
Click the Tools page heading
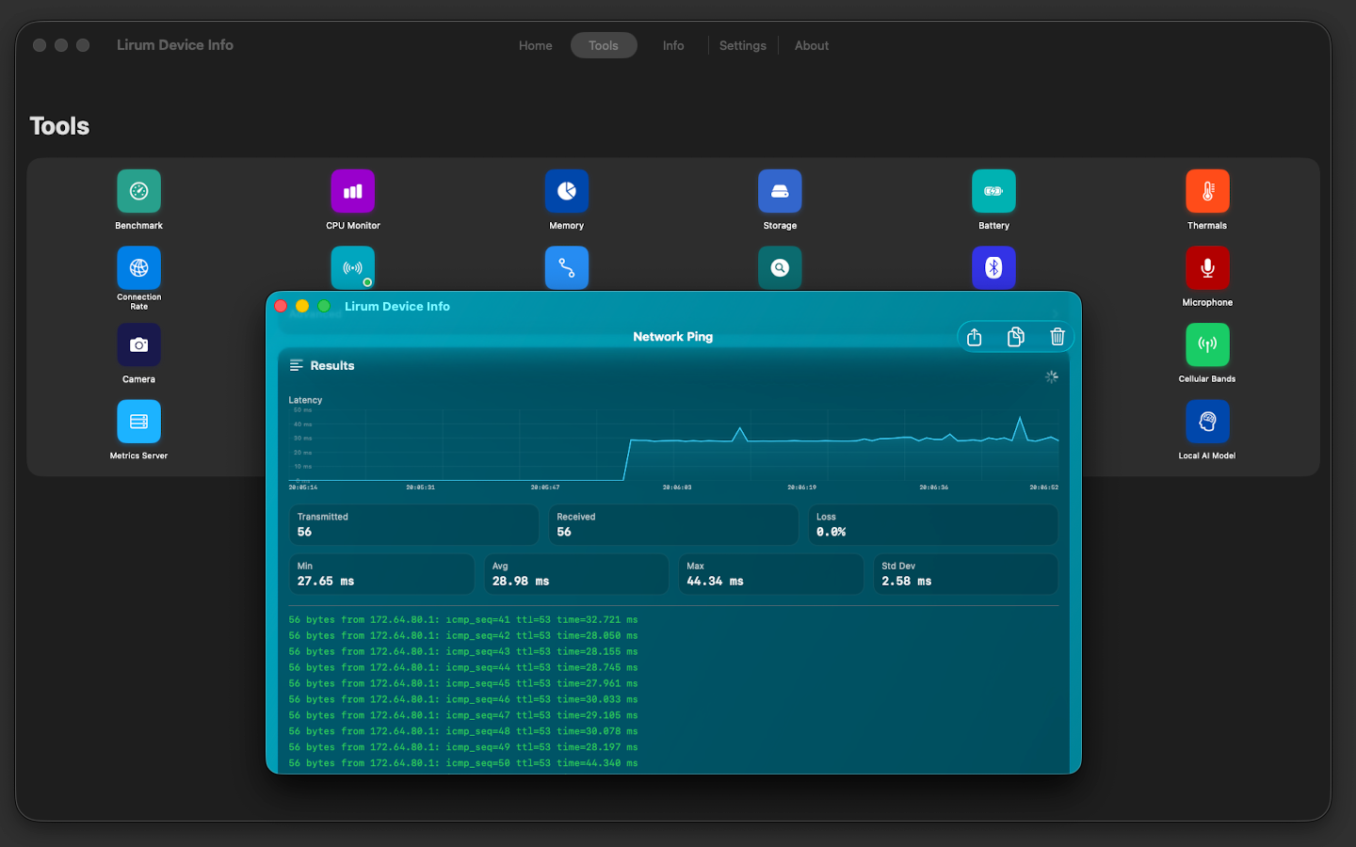point(59,126)
